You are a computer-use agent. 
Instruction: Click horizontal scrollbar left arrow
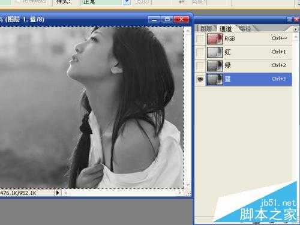point(65,193)
